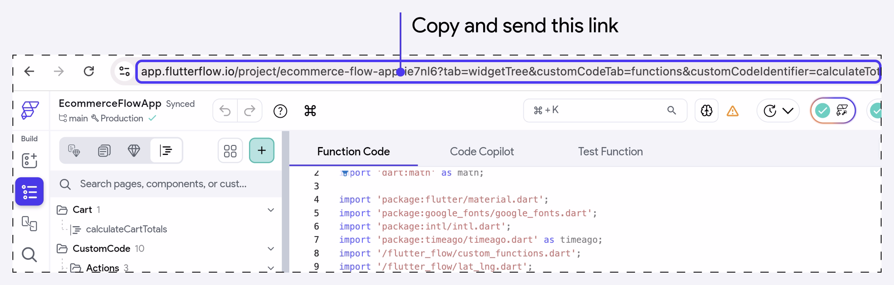
Task: Open the version history dropdown
Action: (x=778, y=111)
